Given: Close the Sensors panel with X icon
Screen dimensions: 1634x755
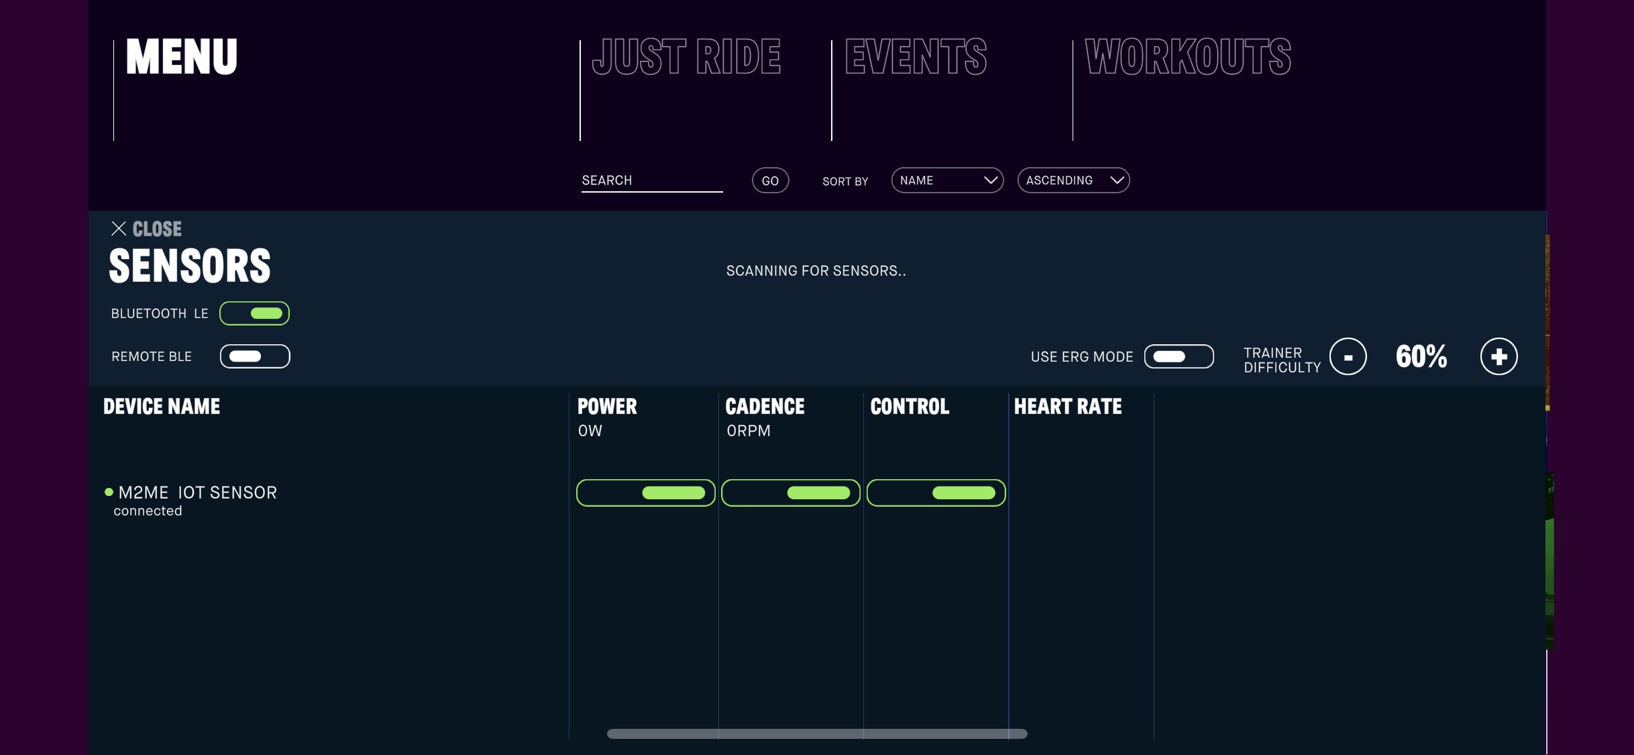Looking at the screenshot, I should click(119, 229).
